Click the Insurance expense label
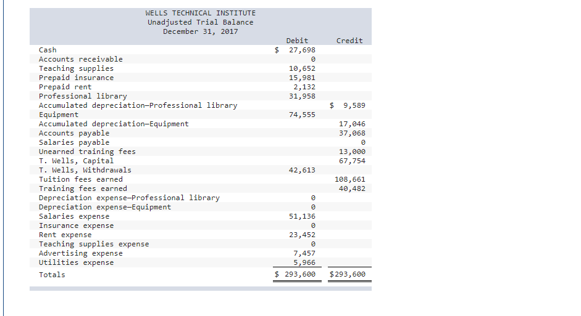This screenshot has height=316, width=581. pyautogui.click(x=77, y=225)
